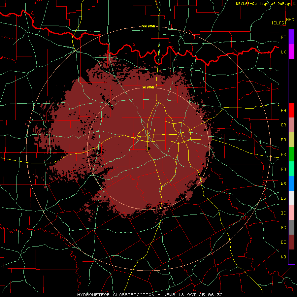
Task: Click the BI legend label
Action: (283, 242)
